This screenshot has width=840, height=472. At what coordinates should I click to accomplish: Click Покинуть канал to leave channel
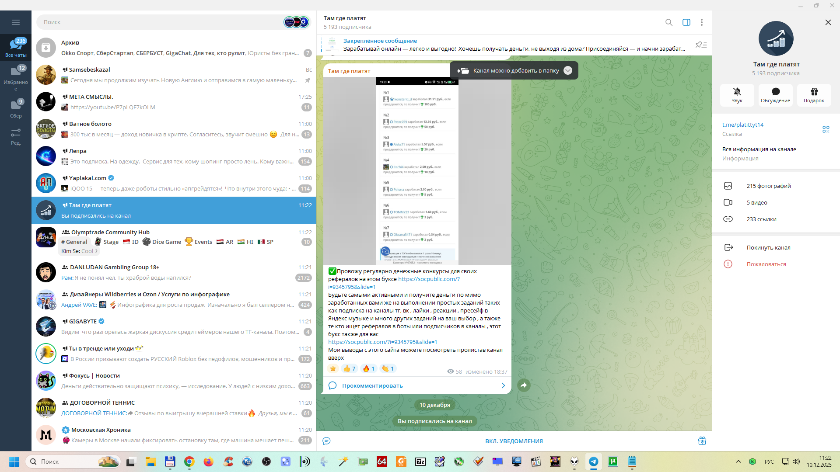click(x=768, y=247)
